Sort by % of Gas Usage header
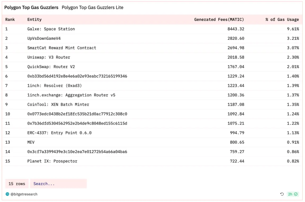 [x=282, y=20]
